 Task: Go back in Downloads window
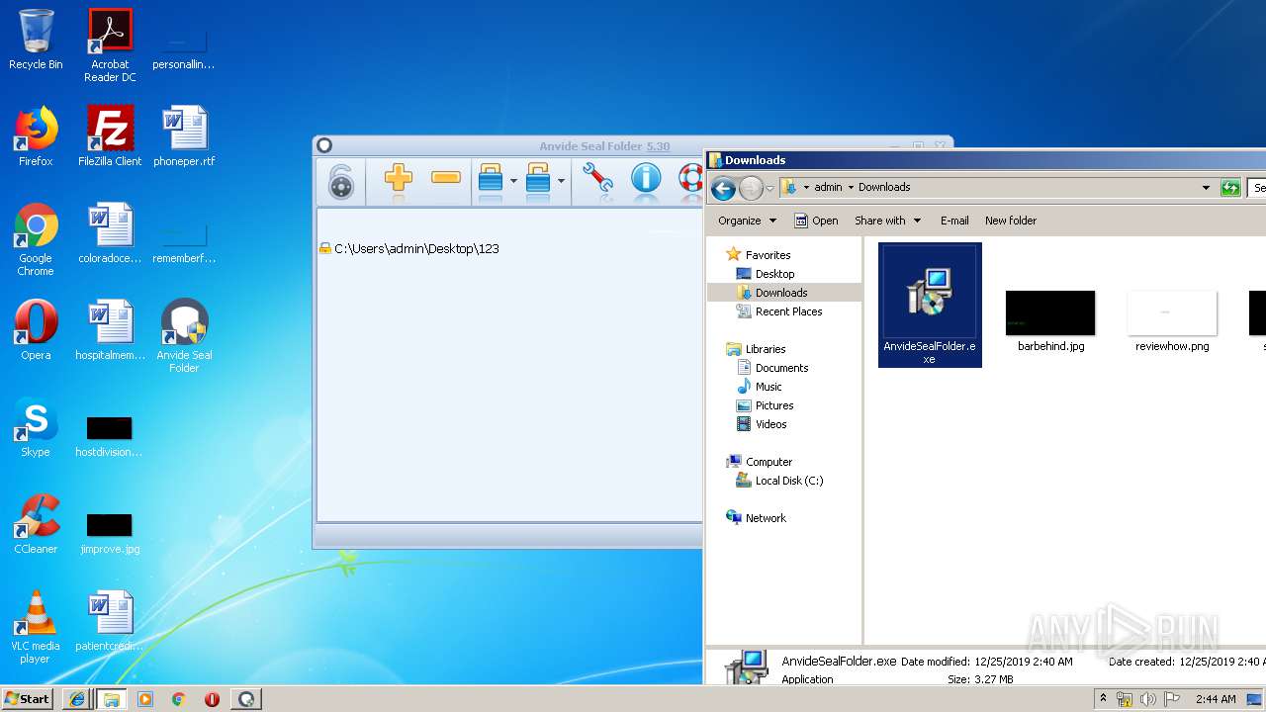723,188
